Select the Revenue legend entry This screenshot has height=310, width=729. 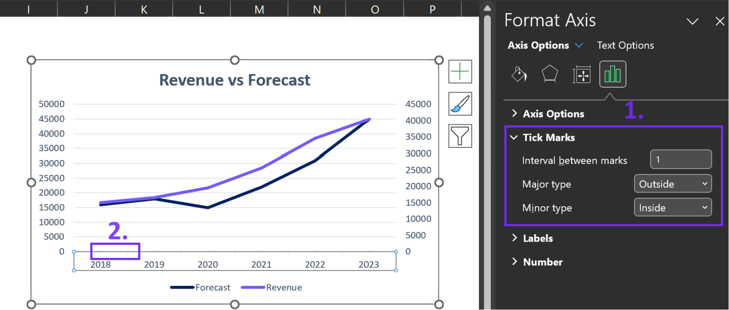pyautogui.click(x=283, y=287)
